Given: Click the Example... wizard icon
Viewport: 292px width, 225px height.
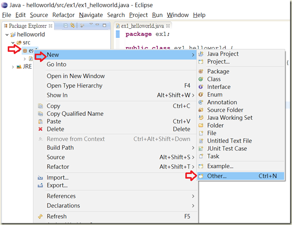Looking at the screenshot, I should click(201, 166).
